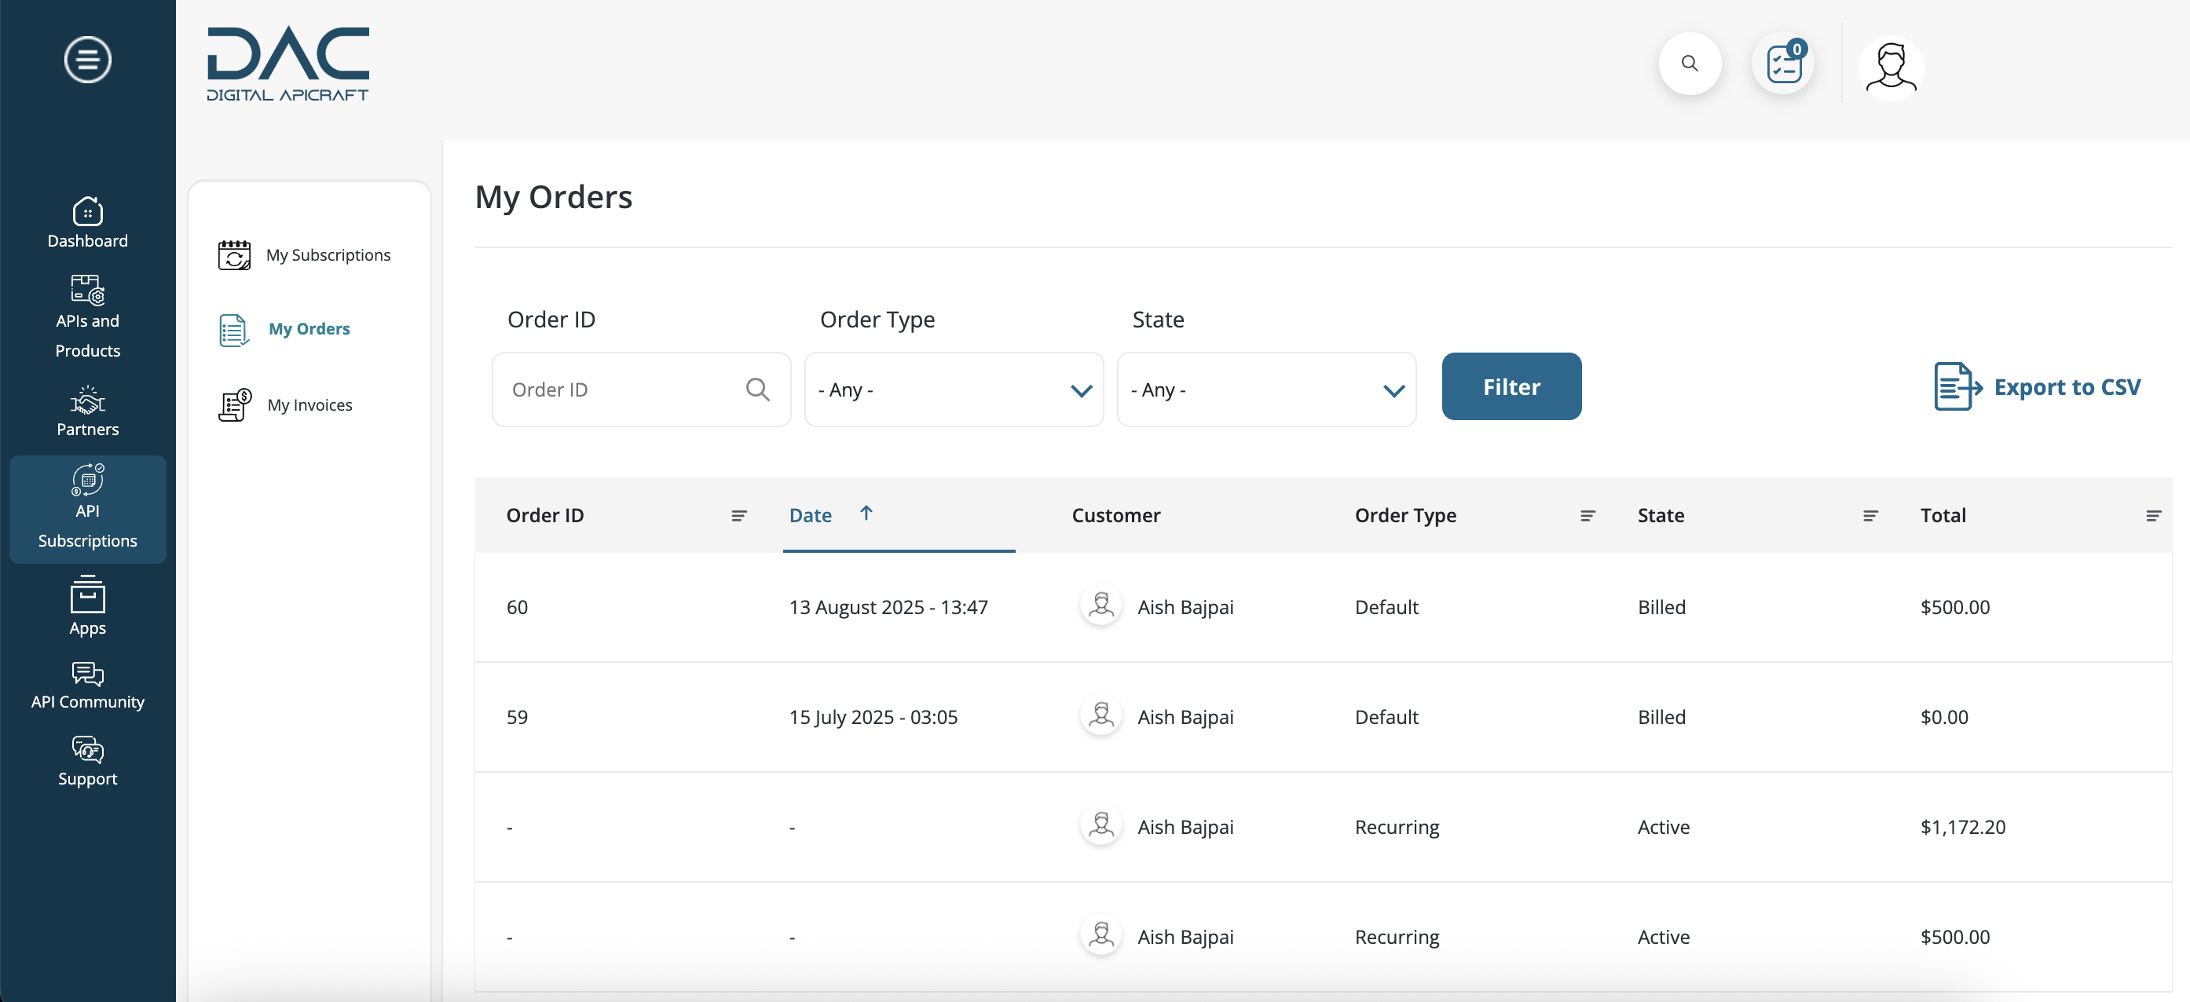Click customer avatar in $1,172.20 row
The height and width of the screenshot is (1002, 2190).
coord(1101,825)
